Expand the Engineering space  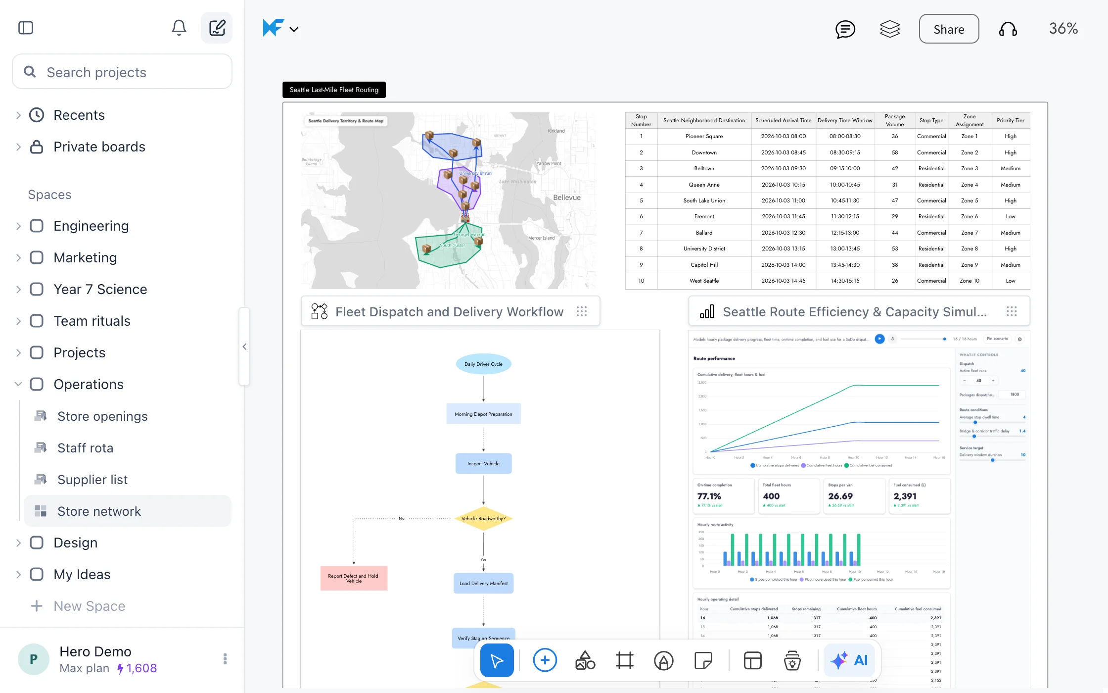18,226
